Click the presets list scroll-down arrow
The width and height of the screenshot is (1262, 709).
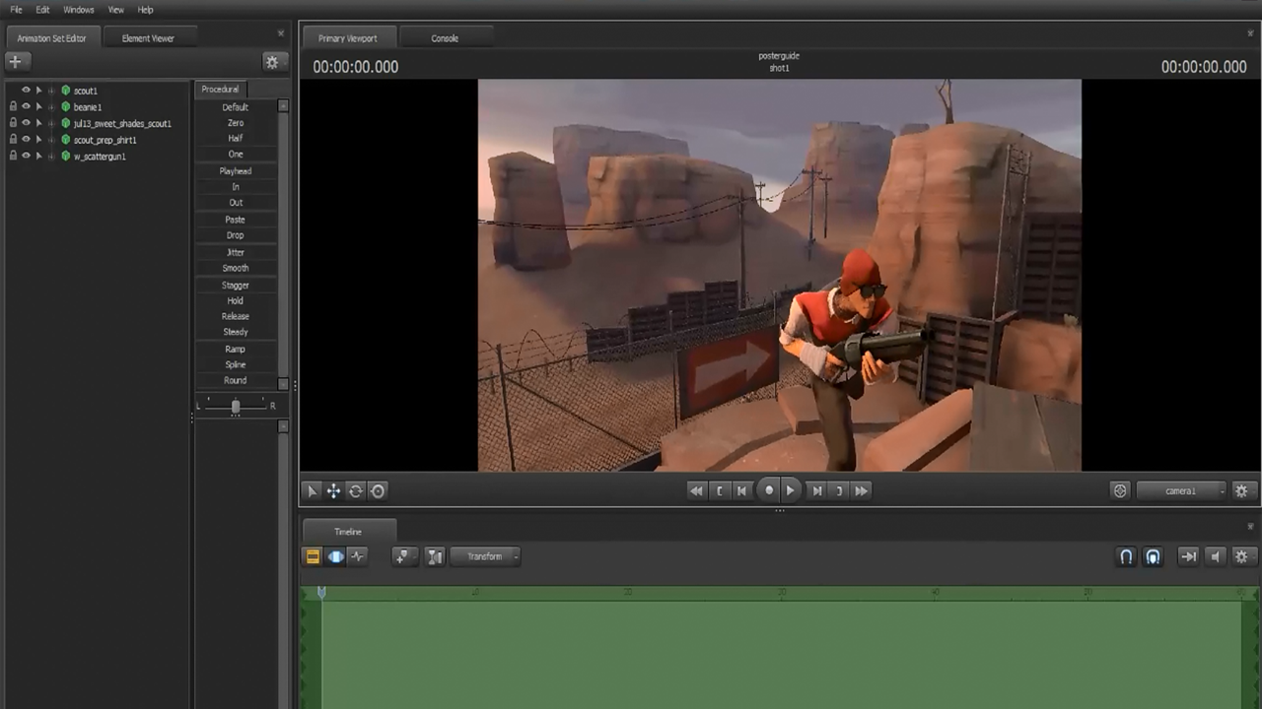pos(283,384)
